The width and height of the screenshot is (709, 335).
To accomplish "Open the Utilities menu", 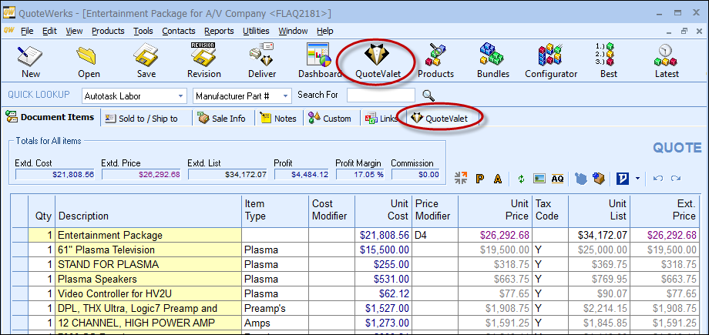I will tap(256, 32).
